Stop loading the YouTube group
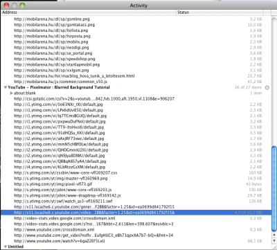277x250 pixels. pyautogui.click(x=267, y=87)
